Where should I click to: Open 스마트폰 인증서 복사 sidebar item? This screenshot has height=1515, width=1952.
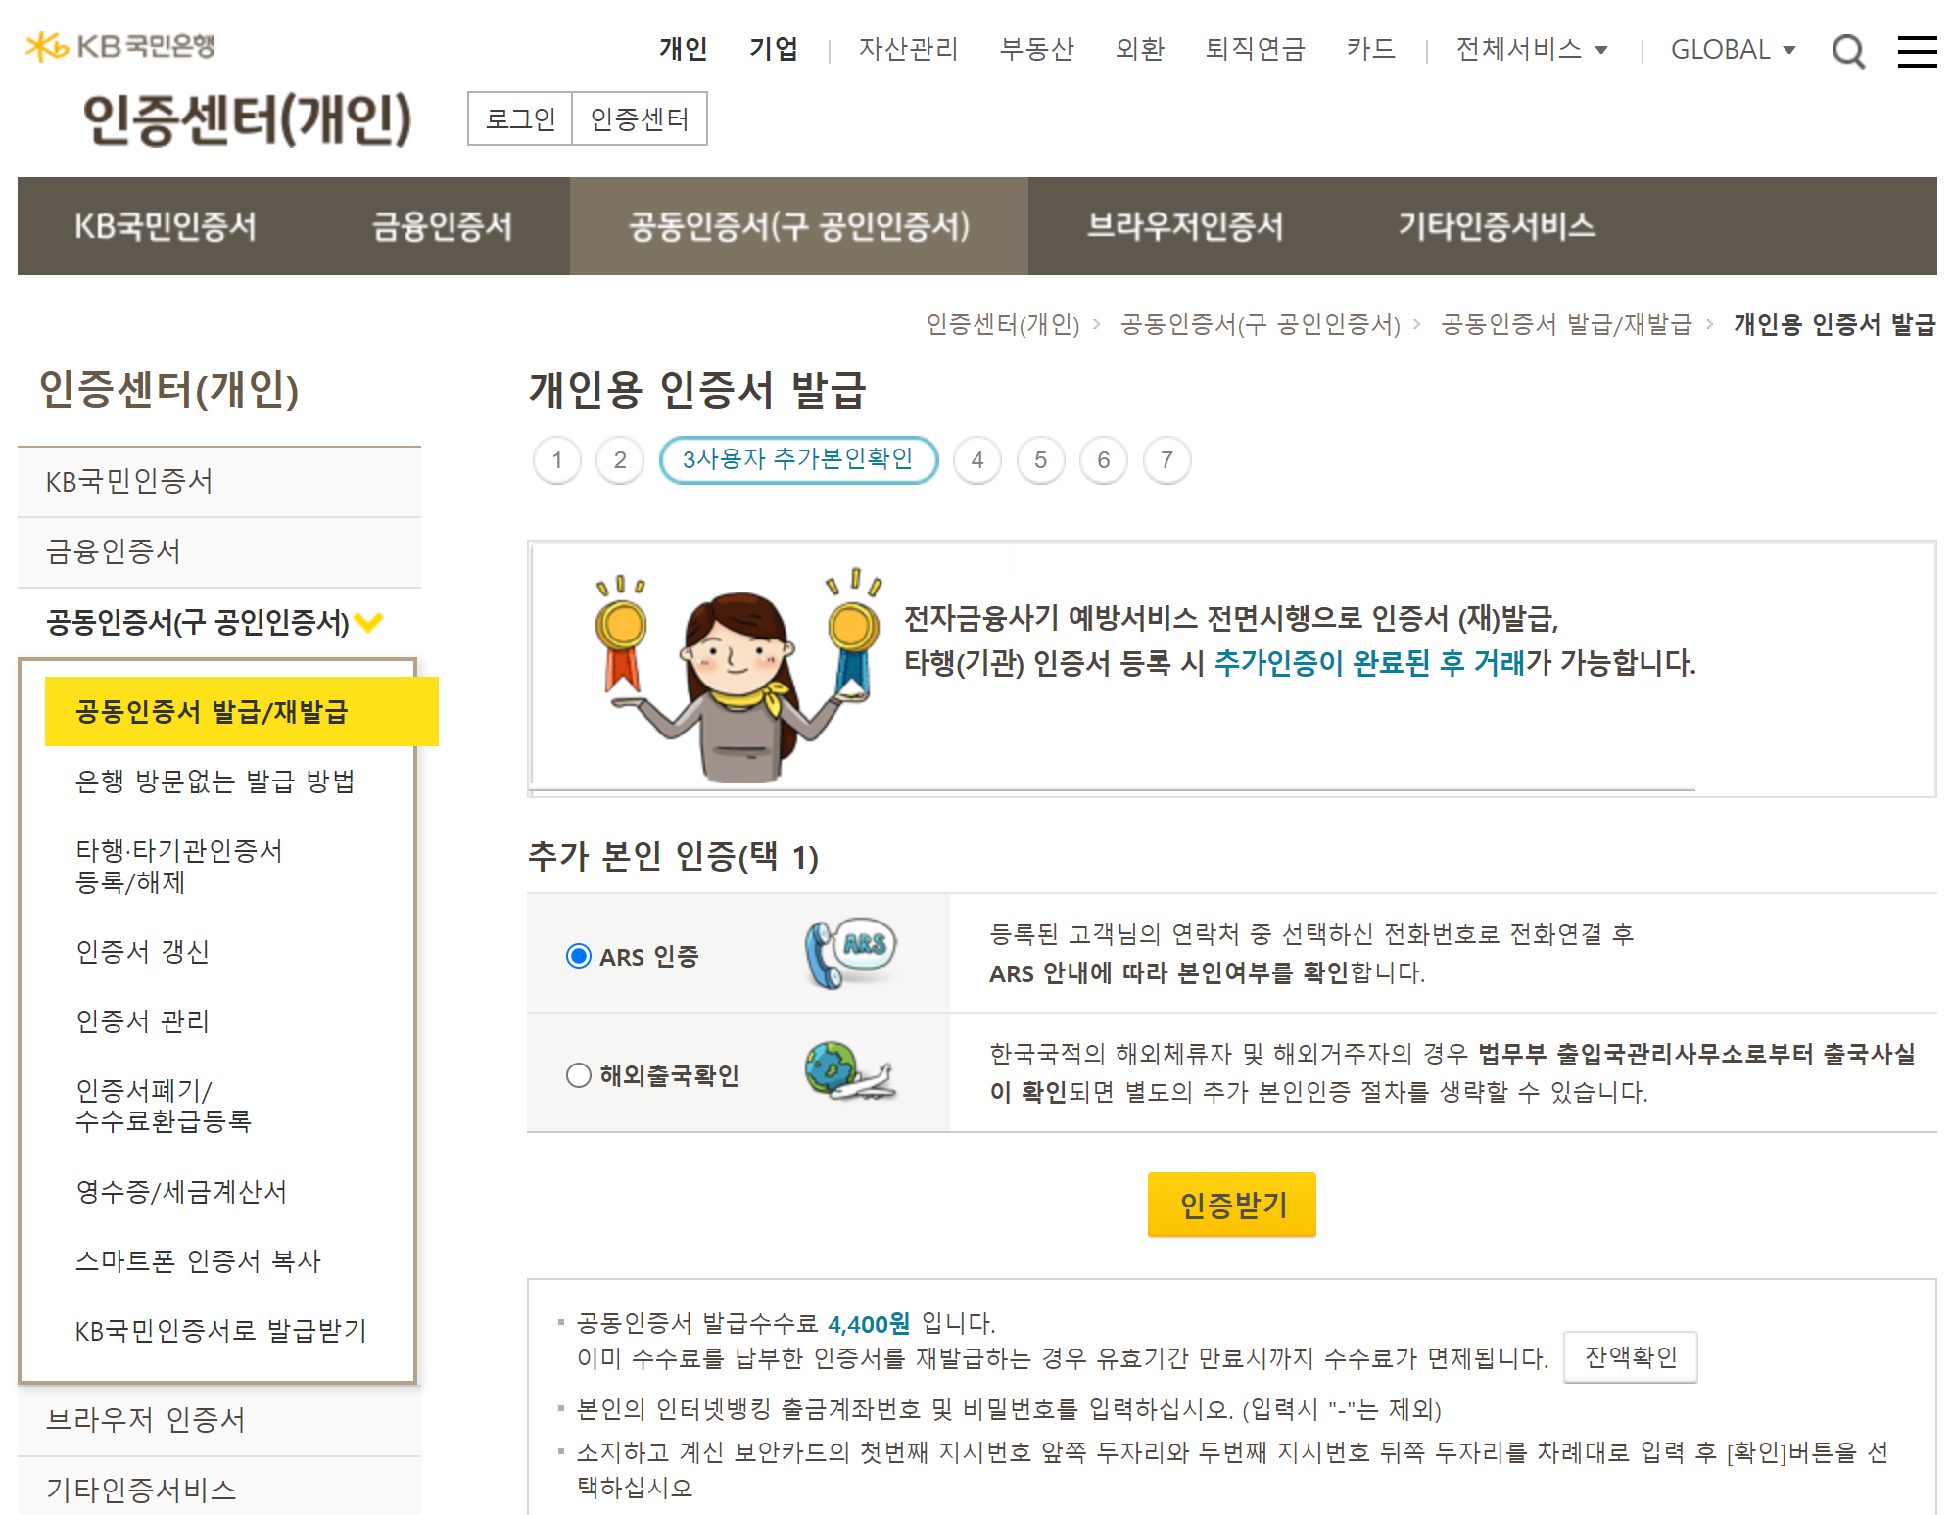199,1261
